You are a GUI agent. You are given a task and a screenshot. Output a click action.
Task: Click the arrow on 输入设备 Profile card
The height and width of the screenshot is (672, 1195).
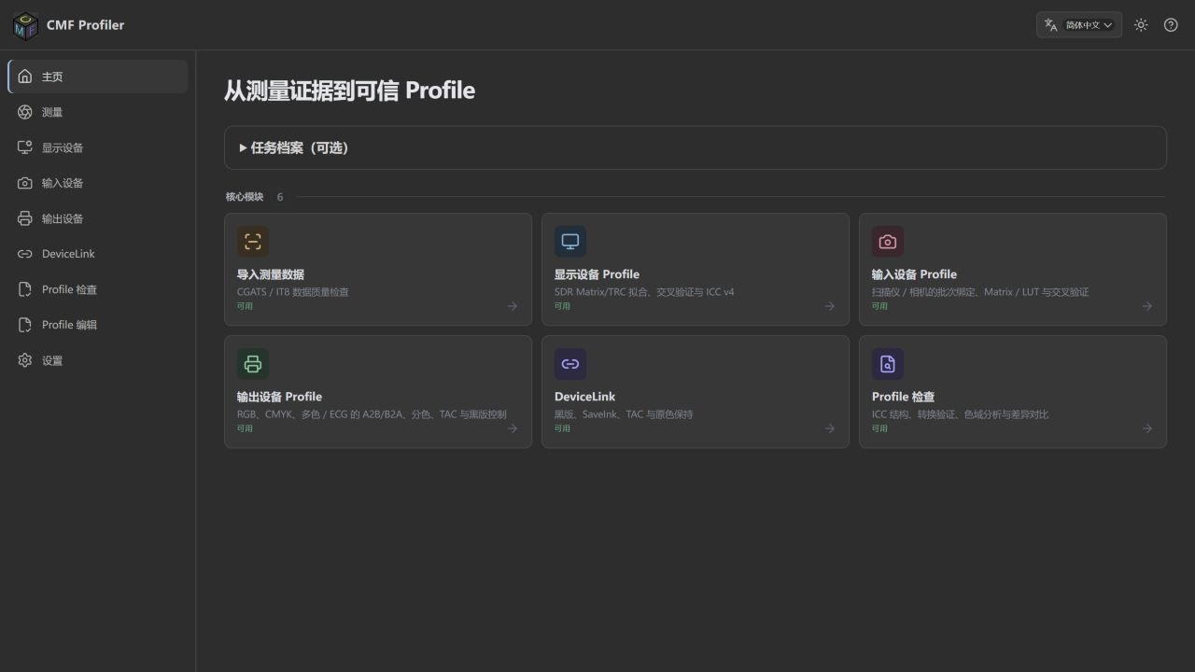pyautogui.click(x=1147, y=306)
